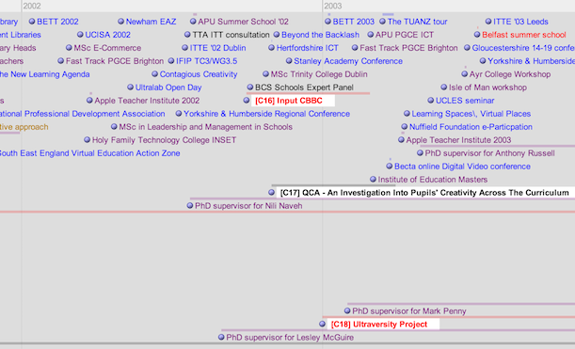Viewport: 575px width, 349px height.
Task: Click Becta online Digital Video conference label
Action: [462, 167]
